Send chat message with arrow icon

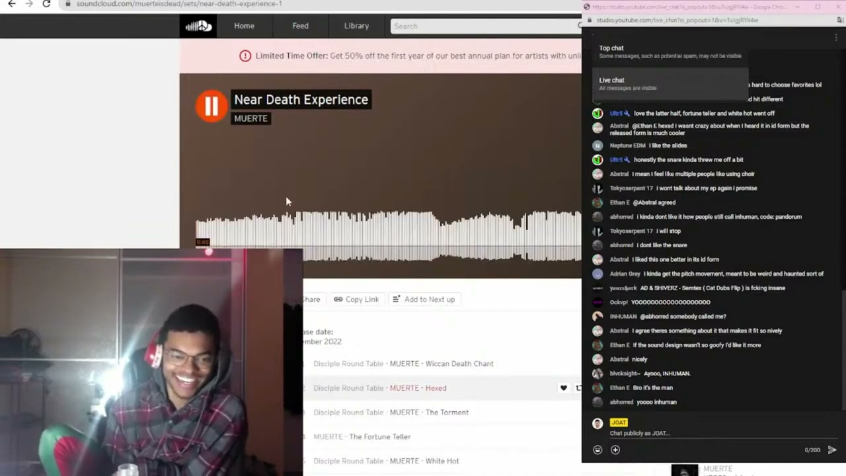tap(832, 450)
